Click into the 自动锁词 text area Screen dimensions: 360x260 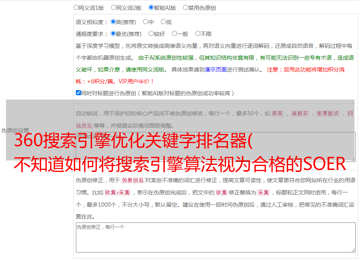point(216,147)
